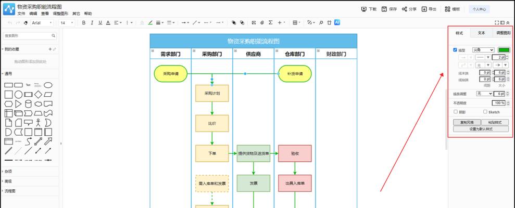Open the text alignment dropdown
The width and height of the screenshot is (515, 208).
click(x=118, y=23)
